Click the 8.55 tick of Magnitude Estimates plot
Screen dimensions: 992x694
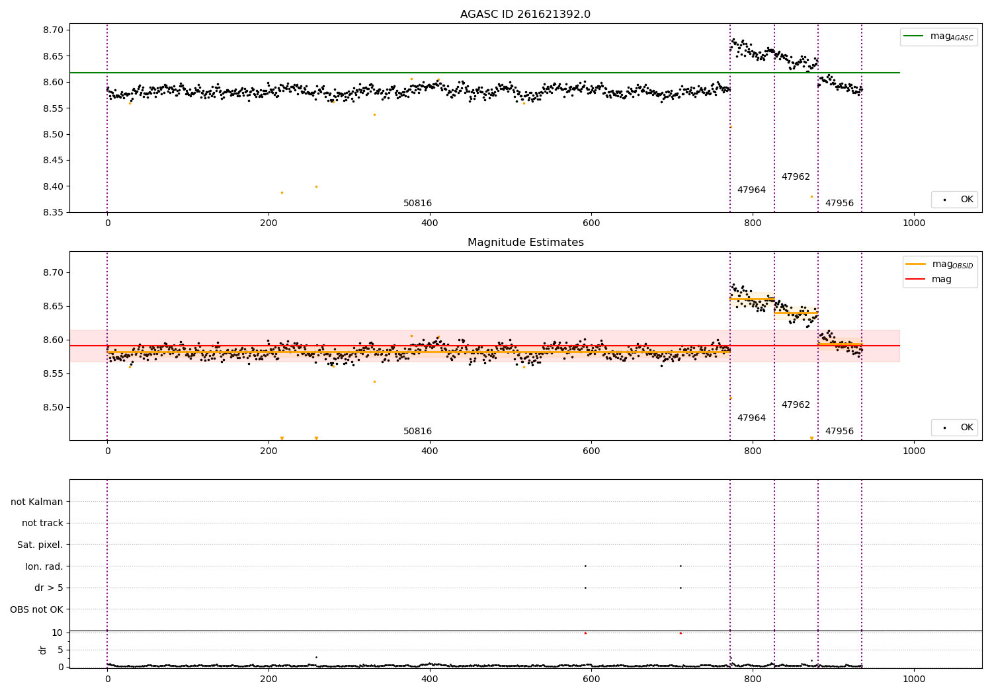(x=54, y=374)
